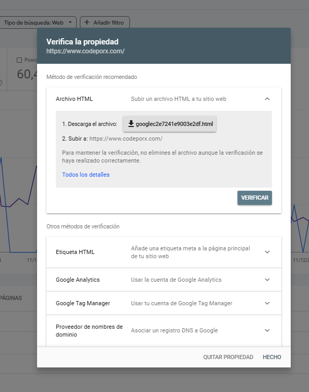Click the download arrow icon on file button

pos(131,123)
